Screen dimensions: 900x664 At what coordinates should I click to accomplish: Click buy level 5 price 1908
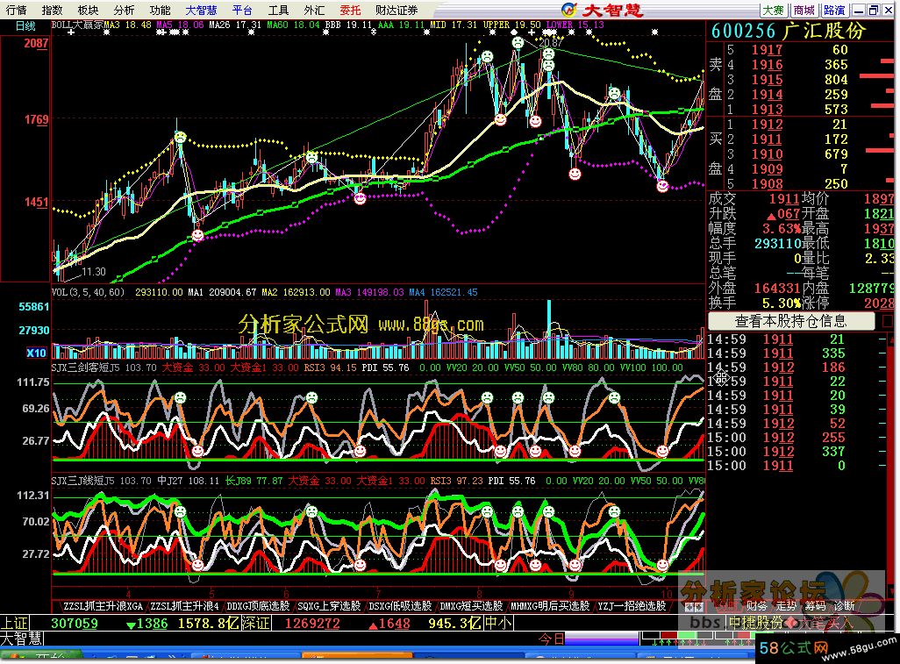(767, 184)
